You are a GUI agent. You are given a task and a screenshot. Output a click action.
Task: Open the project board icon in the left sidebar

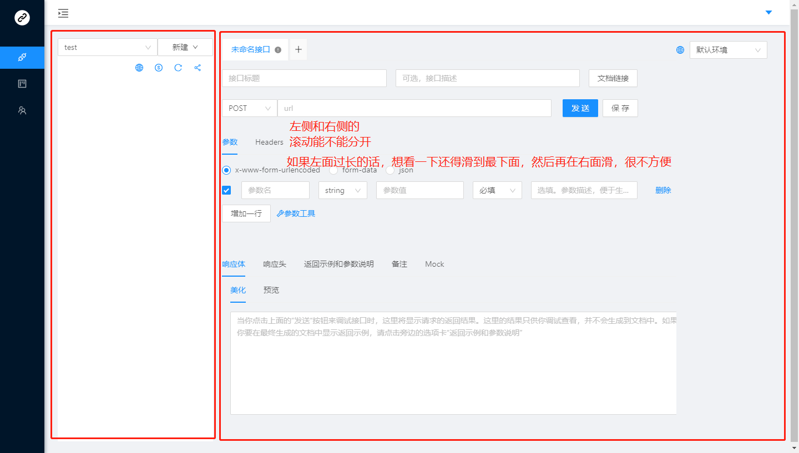pyautogui.click(x=22, y=84)
